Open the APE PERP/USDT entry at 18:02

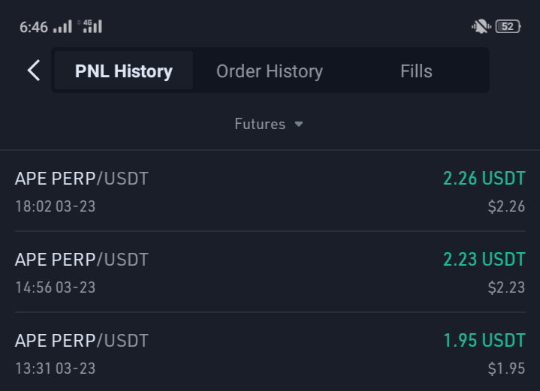(x=270, y=191)
